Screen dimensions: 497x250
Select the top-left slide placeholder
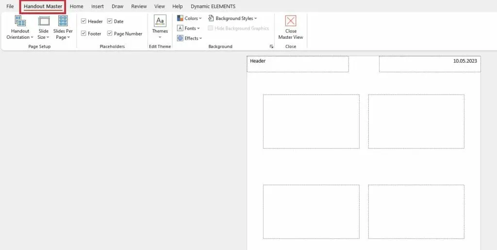click(x=311, y=121)
